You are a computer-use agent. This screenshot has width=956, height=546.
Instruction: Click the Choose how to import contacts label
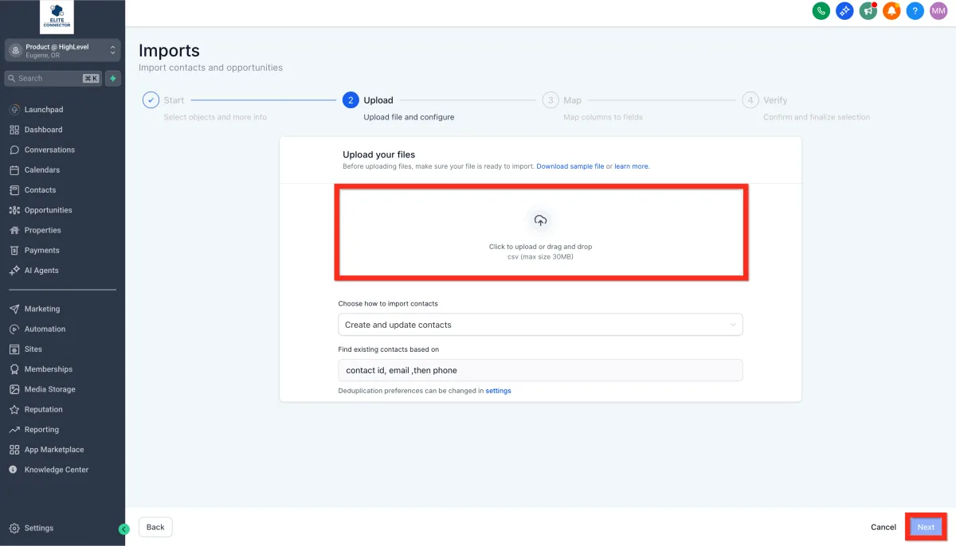388,304
